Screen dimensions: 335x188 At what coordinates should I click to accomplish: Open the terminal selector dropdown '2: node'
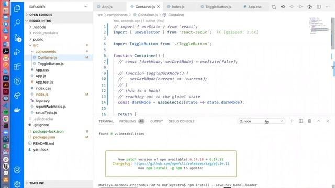tap(261, 121)
